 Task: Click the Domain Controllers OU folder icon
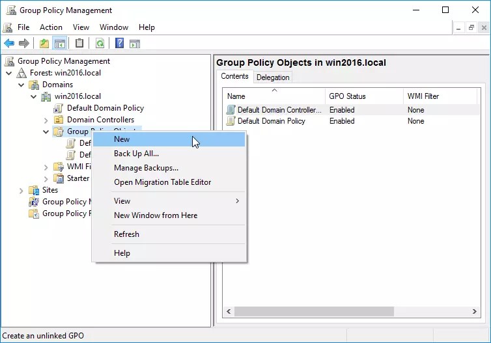click(58, 120)
